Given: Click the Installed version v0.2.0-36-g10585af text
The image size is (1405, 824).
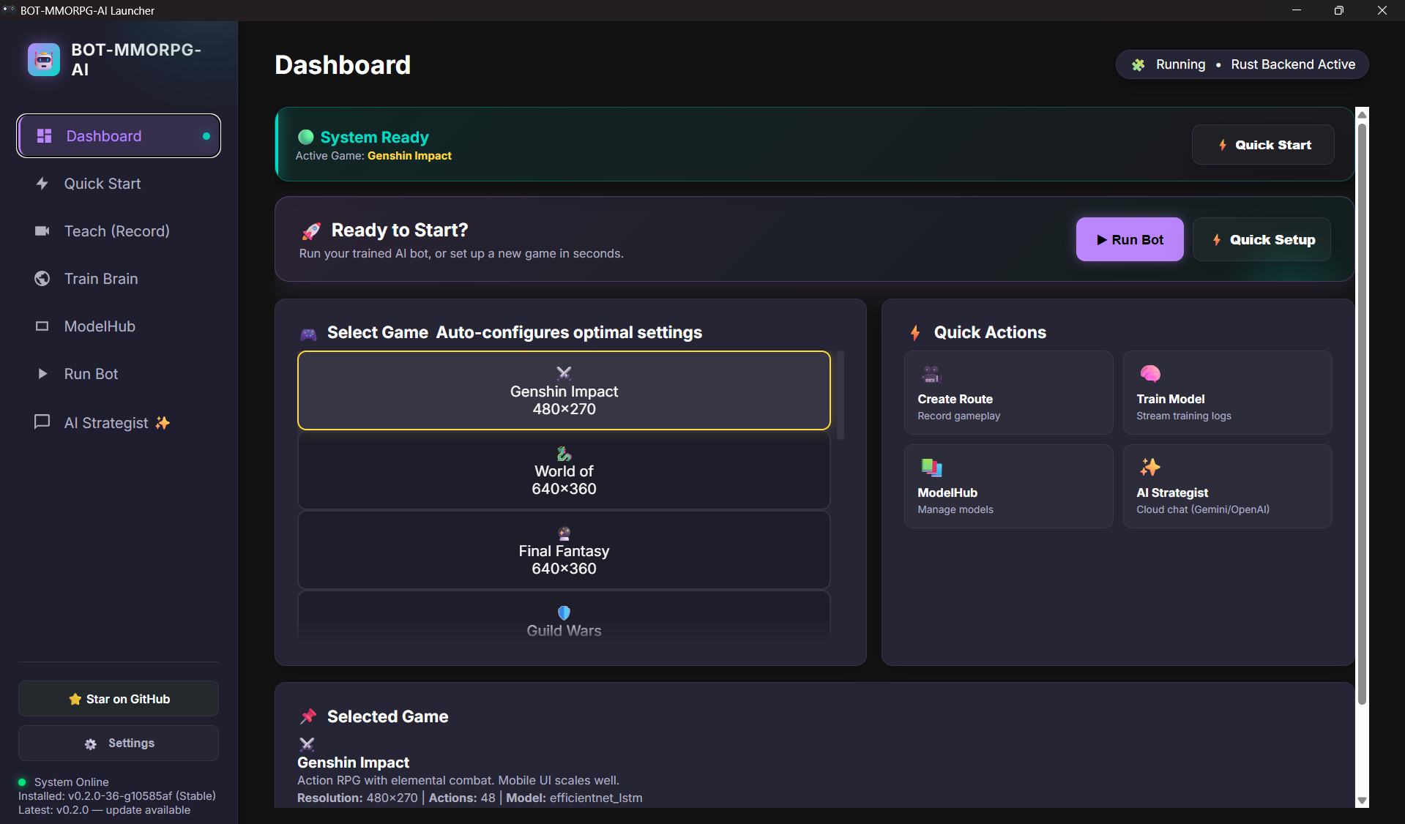Looking at the screenshot, I should (117, 796).
